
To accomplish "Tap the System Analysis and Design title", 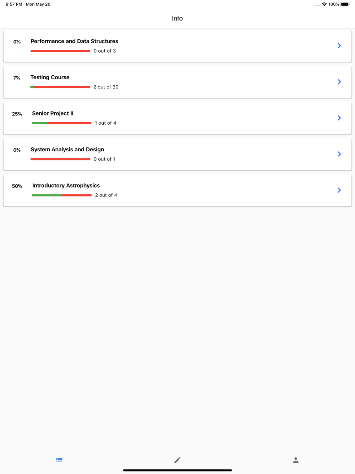I will point(67,150).
